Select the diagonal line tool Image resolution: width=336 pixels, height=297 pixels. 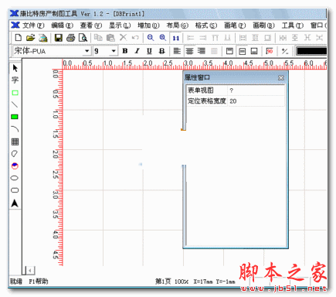click(15, 104)
